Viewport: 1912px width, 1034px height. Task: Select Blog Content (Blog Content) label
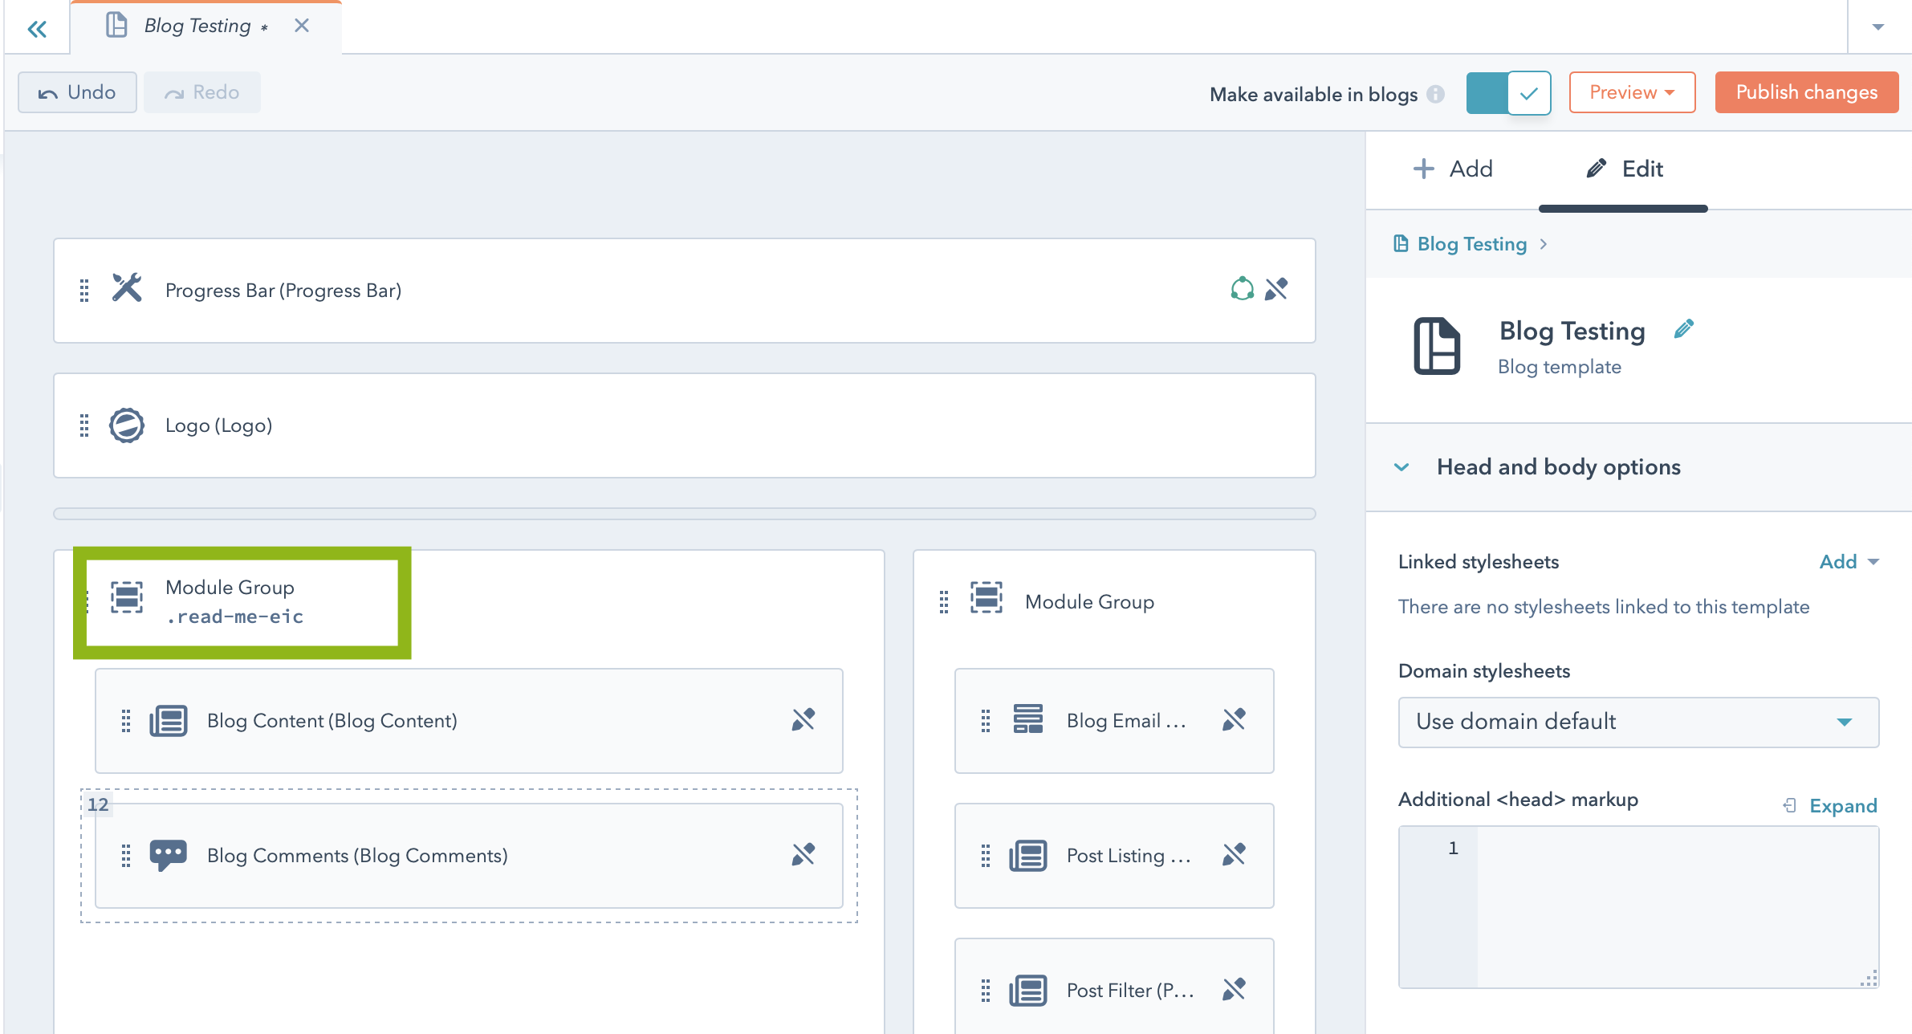(332, 721)
